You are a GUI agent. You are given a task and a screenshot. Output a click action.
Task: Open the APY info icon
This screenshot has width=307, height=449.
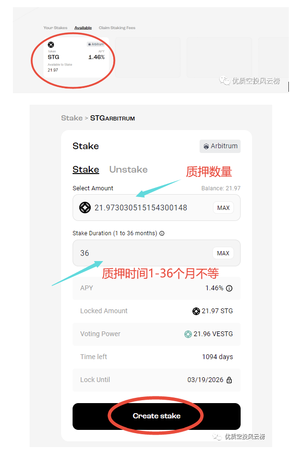[x=229, y=288]
